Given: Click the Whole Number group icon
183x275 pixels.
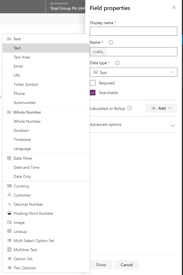Looking at the screenshot, I should 9,112.
